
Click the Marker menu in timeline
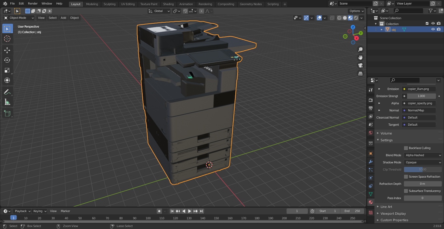coord(65,211)
